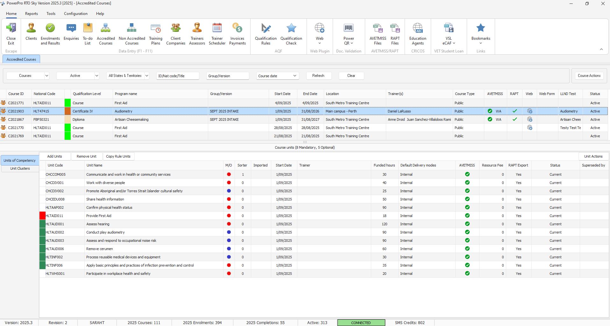This screenshot has width=610, height=326.
Task: Open the Reports menu
Action: point(32,14)
